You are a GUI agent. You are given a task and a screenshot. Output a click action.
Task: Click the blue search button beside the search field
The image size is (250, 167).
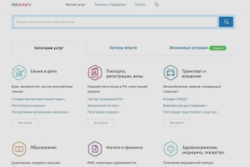coord(226,22)
